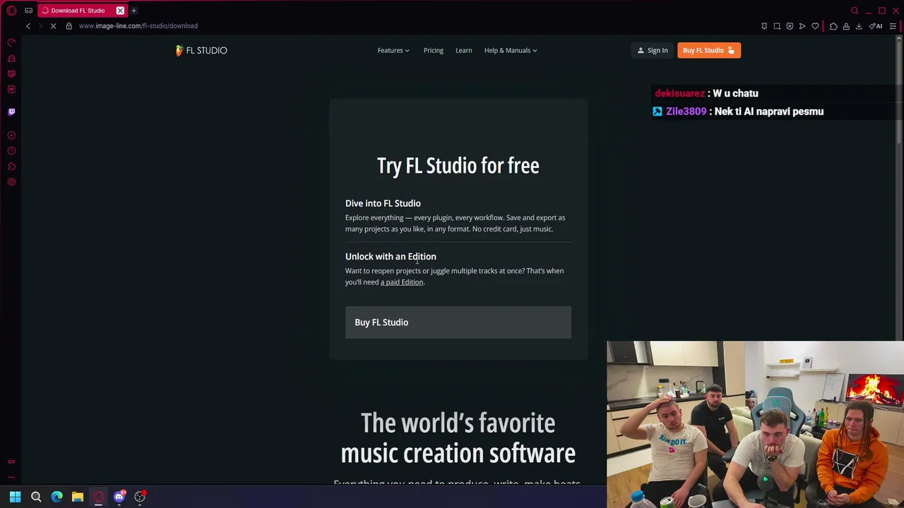Screen dimensions: 904x508
Task: Click the webcam overlay video
Action: [x=755, y=424]
